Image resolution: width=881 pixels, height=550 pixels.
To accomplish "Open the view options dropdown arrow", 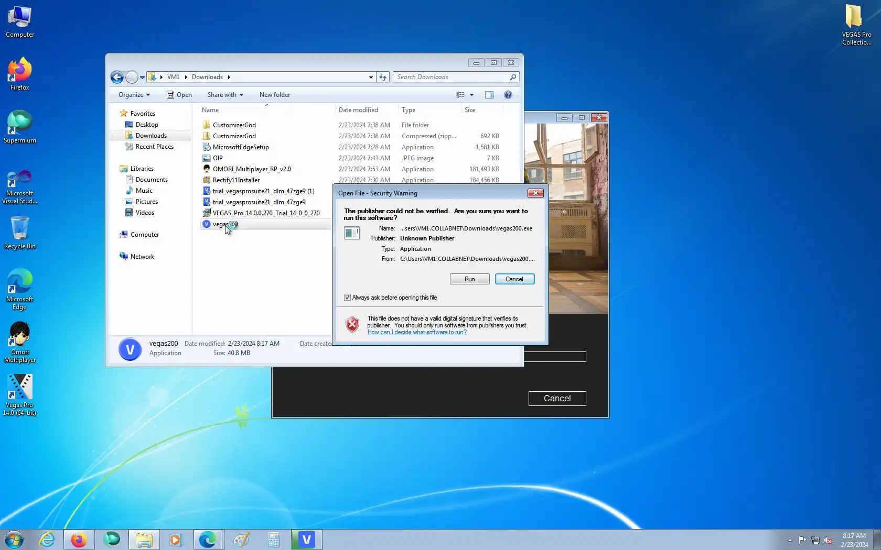I will (x=471, y=95).
